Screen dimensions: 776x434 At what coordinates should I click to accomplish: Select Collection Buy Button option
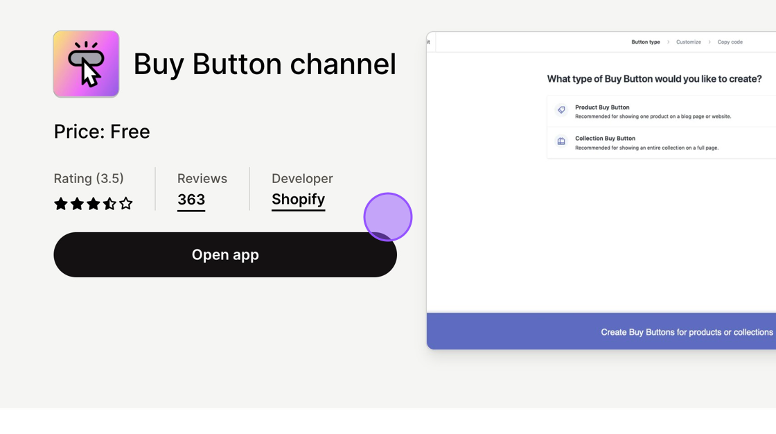point(661,143)
